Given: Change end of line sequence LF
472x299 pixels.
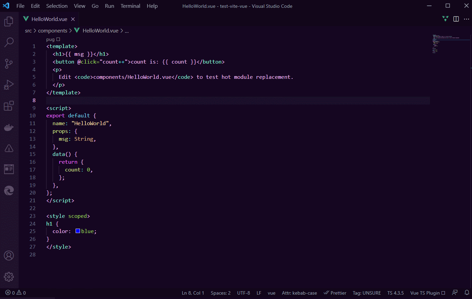Looking at the screenshot, I should 259,293.
